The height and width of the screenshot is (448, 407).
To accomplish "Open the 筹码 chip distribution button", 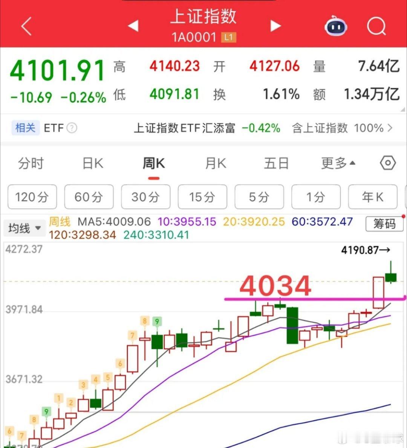I will coord(384,224).
